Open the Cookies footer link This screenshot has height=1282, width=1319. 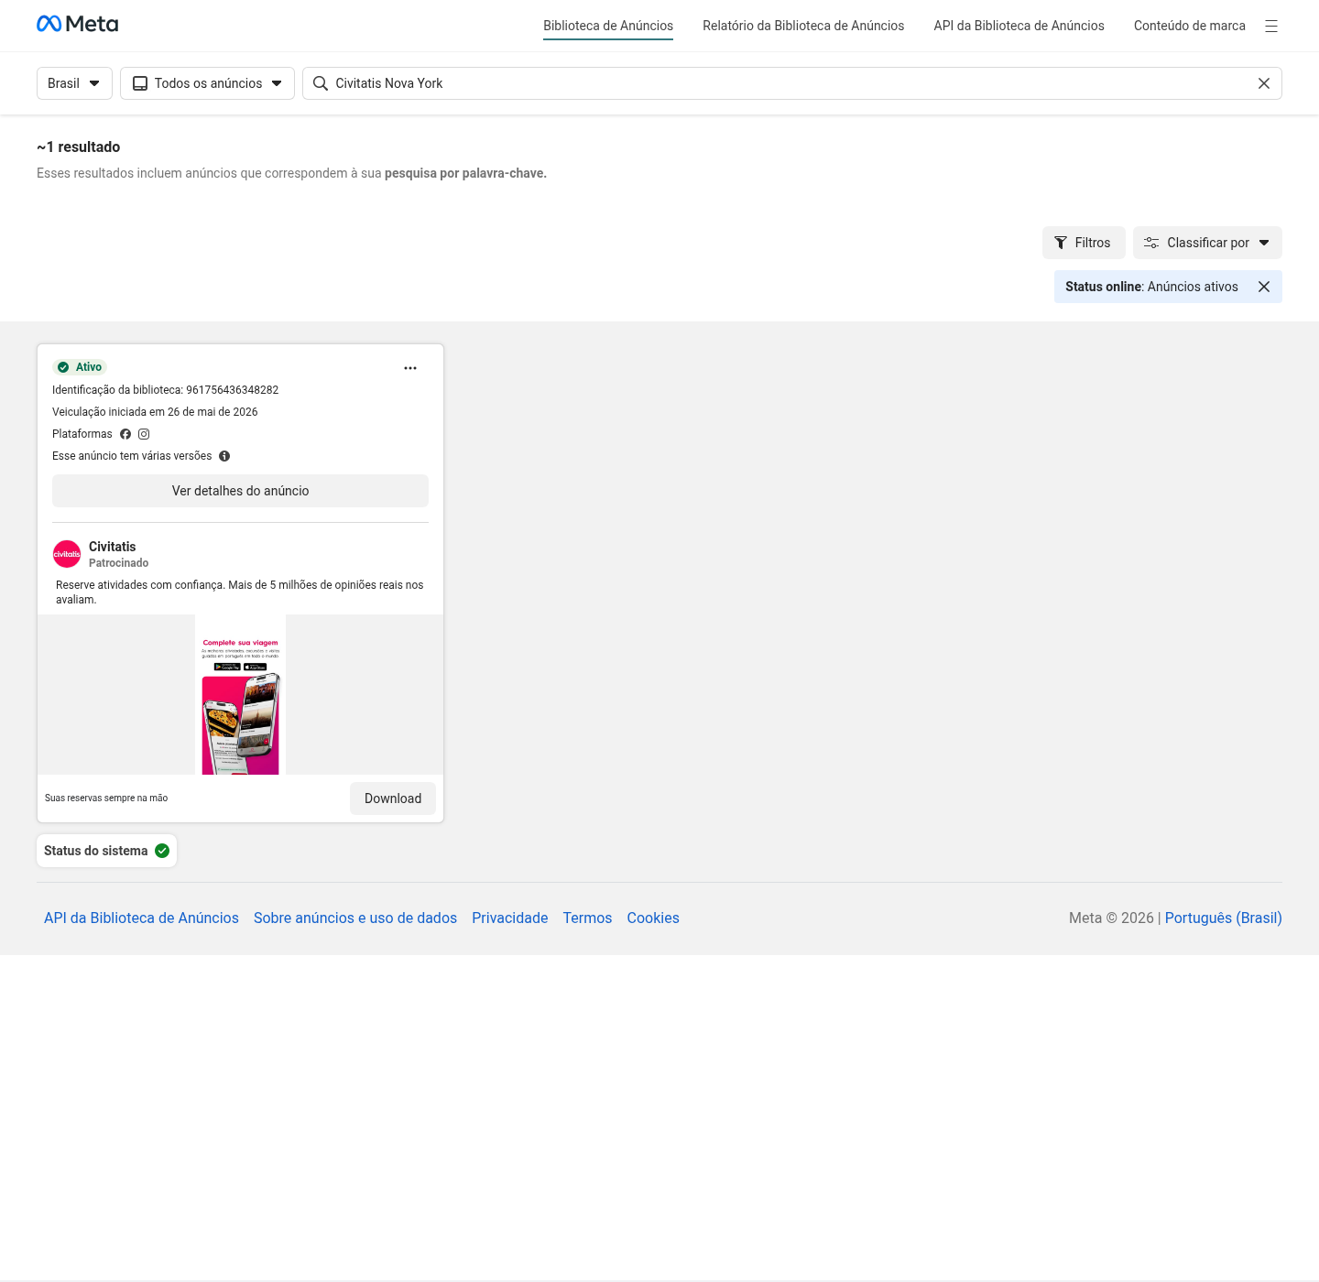pyautogui.click(x=653, y=918)
